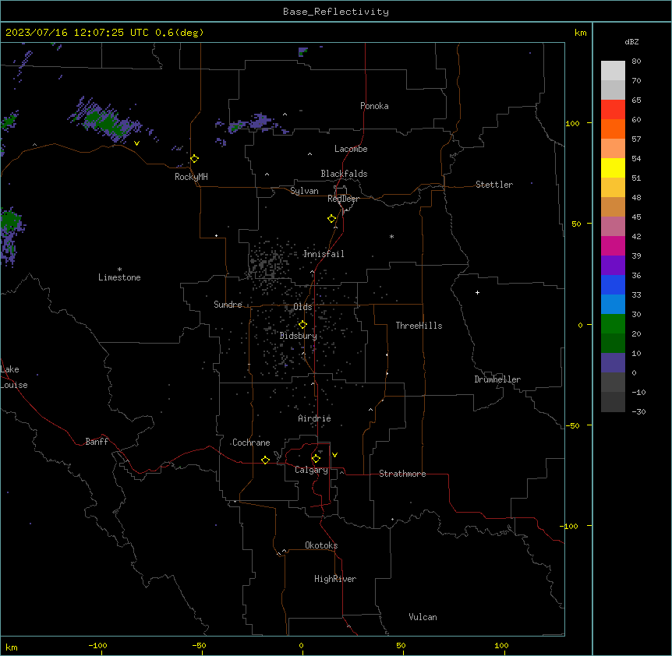Select the Blackfalds city label

coord(344,174)
